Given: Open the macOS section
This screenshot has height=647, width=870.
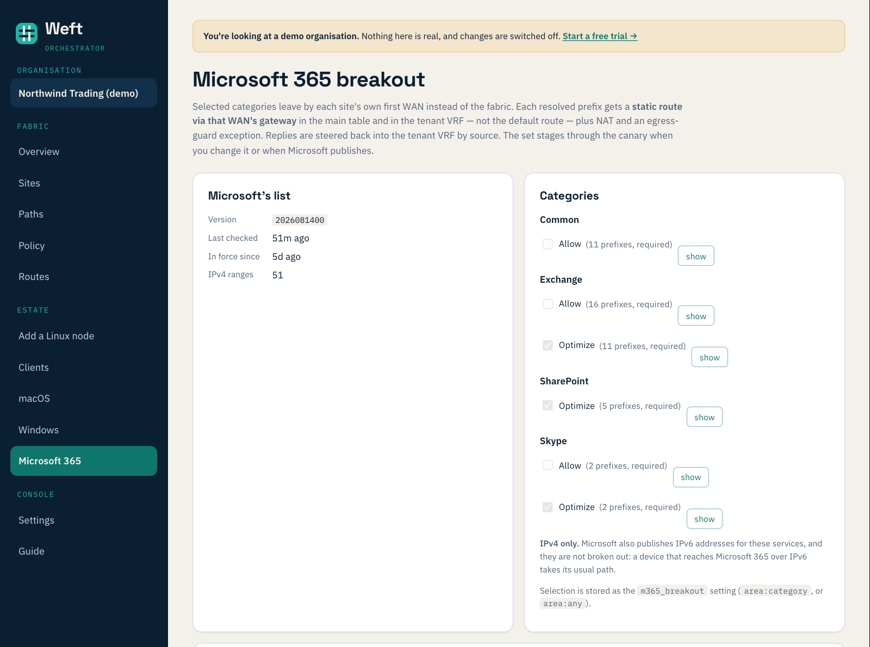Looking at the screenshot, I should (84, 399).
